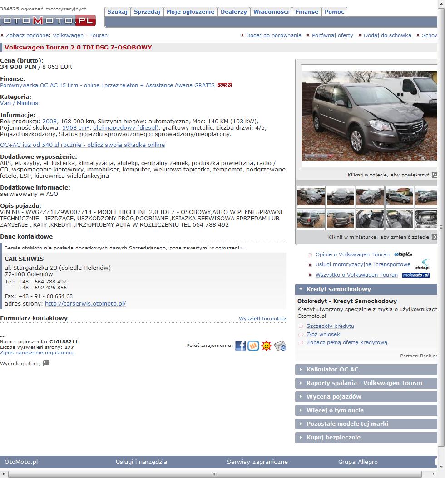
Task: Open Opinie o Volkswagen Touran link
Action: coord(352,254)
